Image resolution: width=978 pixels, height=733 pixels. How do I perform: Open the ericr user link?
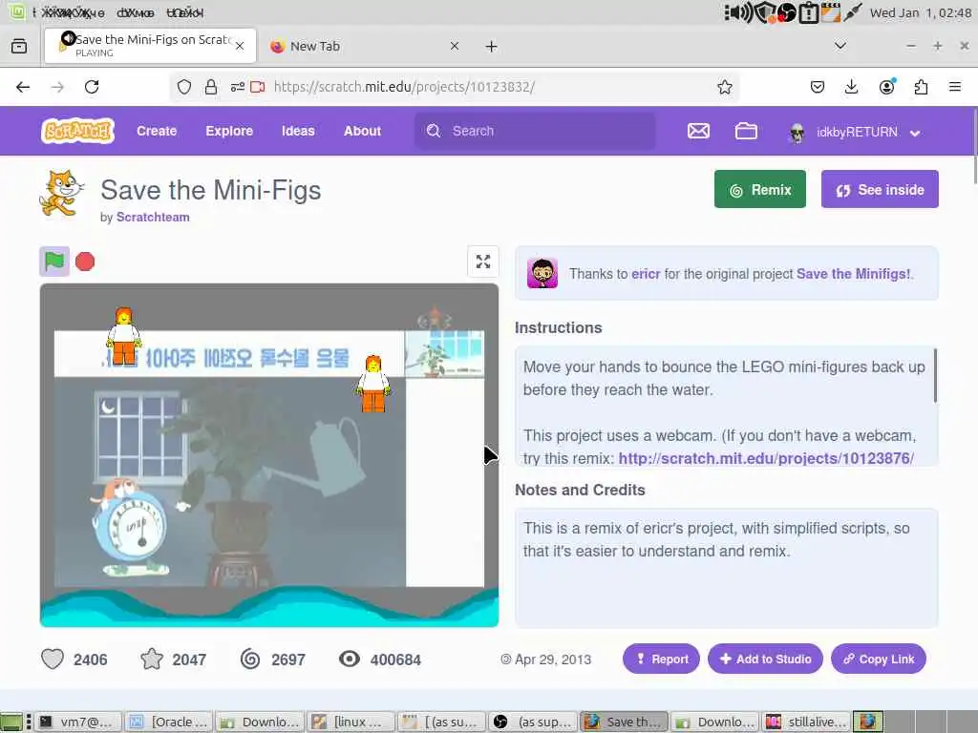(646, 274)
